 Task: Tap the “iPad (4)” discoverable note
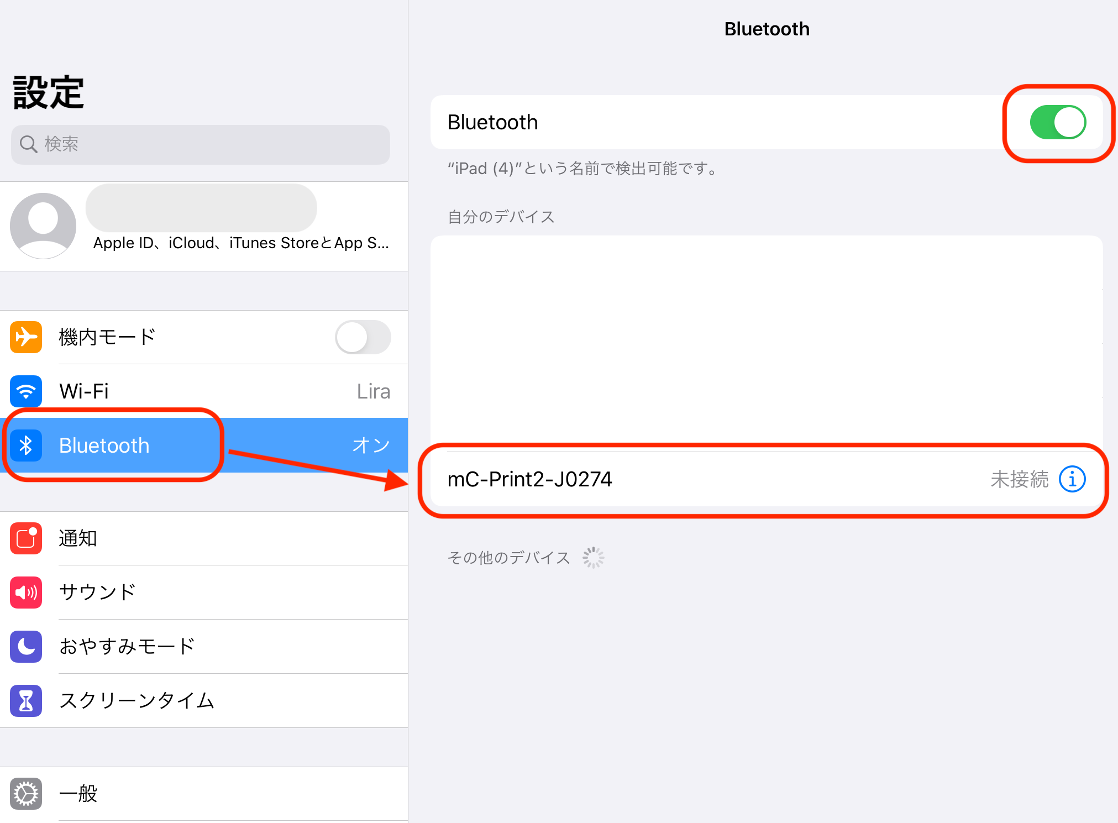click(x=584, y=168)
